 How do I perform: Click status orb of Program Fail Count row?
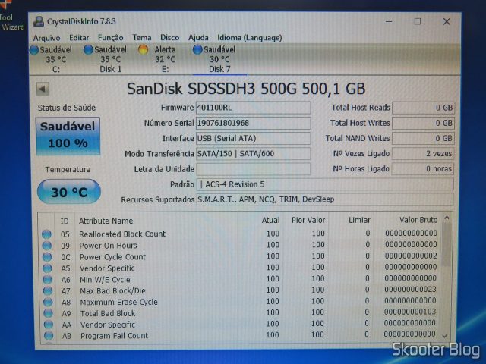(49, 335)
